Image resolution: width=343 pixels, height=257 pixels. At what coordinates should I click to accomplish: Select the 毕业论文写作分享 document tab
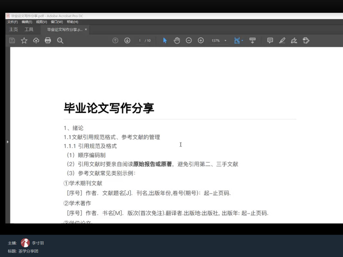click(x=65, y=30)
